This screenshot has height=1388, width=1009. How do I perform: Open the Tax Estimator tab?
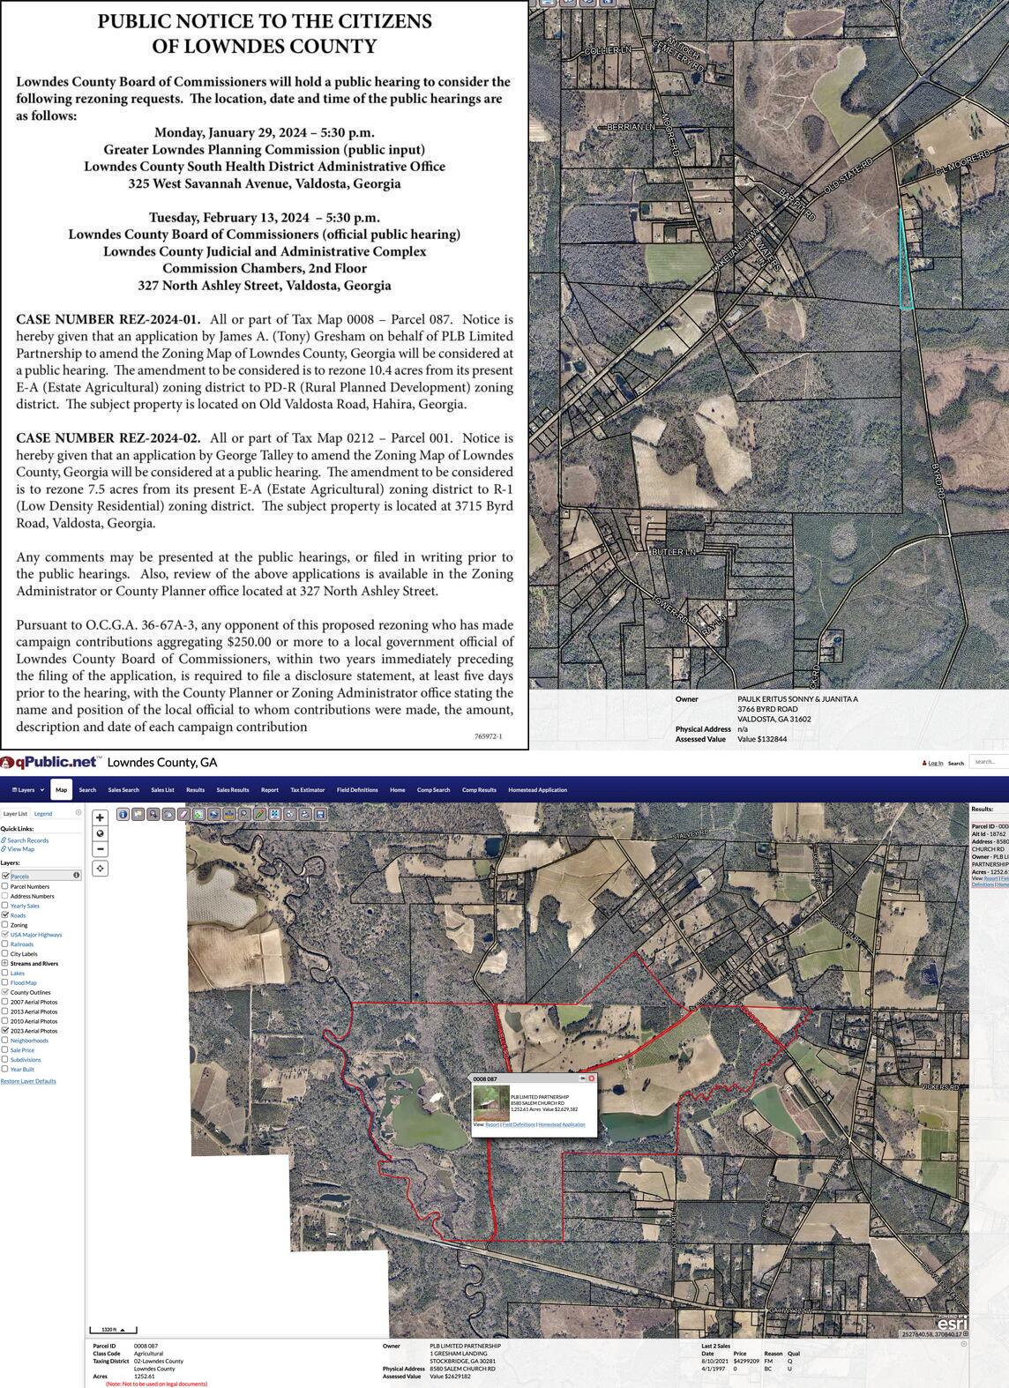pos(308,790)
